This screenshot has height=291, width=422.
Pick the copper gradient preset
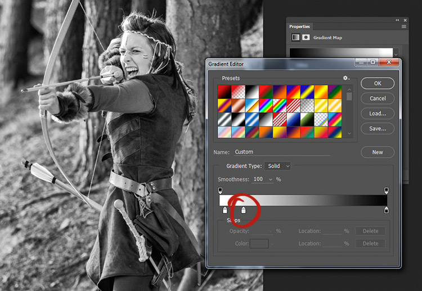[x=238, y=105]
